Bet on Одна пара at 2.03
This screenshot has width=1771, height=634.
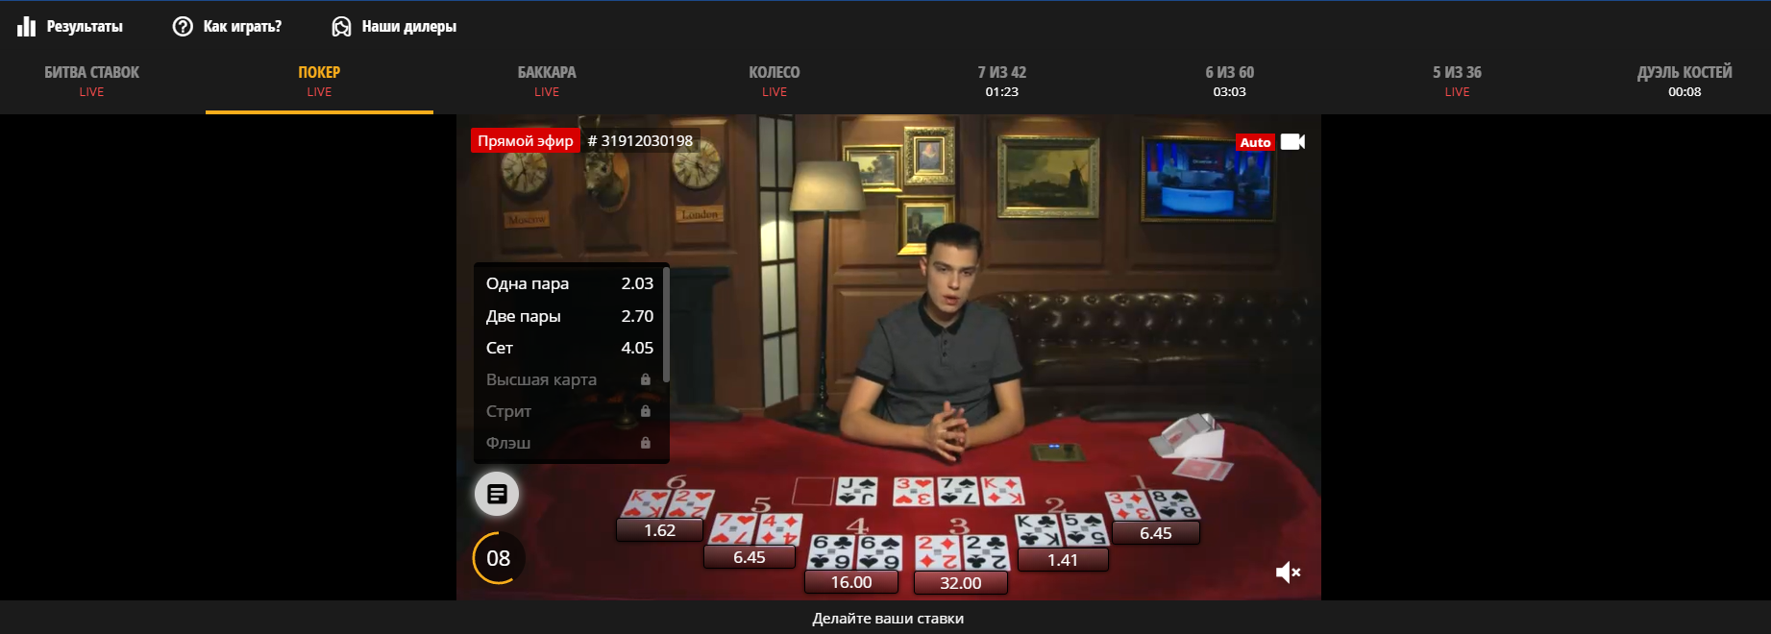pos(569,283)
